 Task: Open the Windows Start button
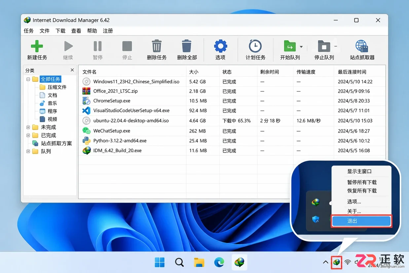point(160,262)
